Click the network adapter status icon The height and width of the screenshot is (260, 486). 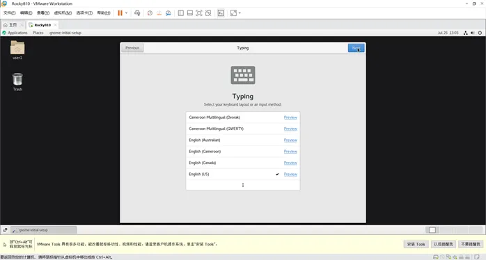(x=448, y=257)
